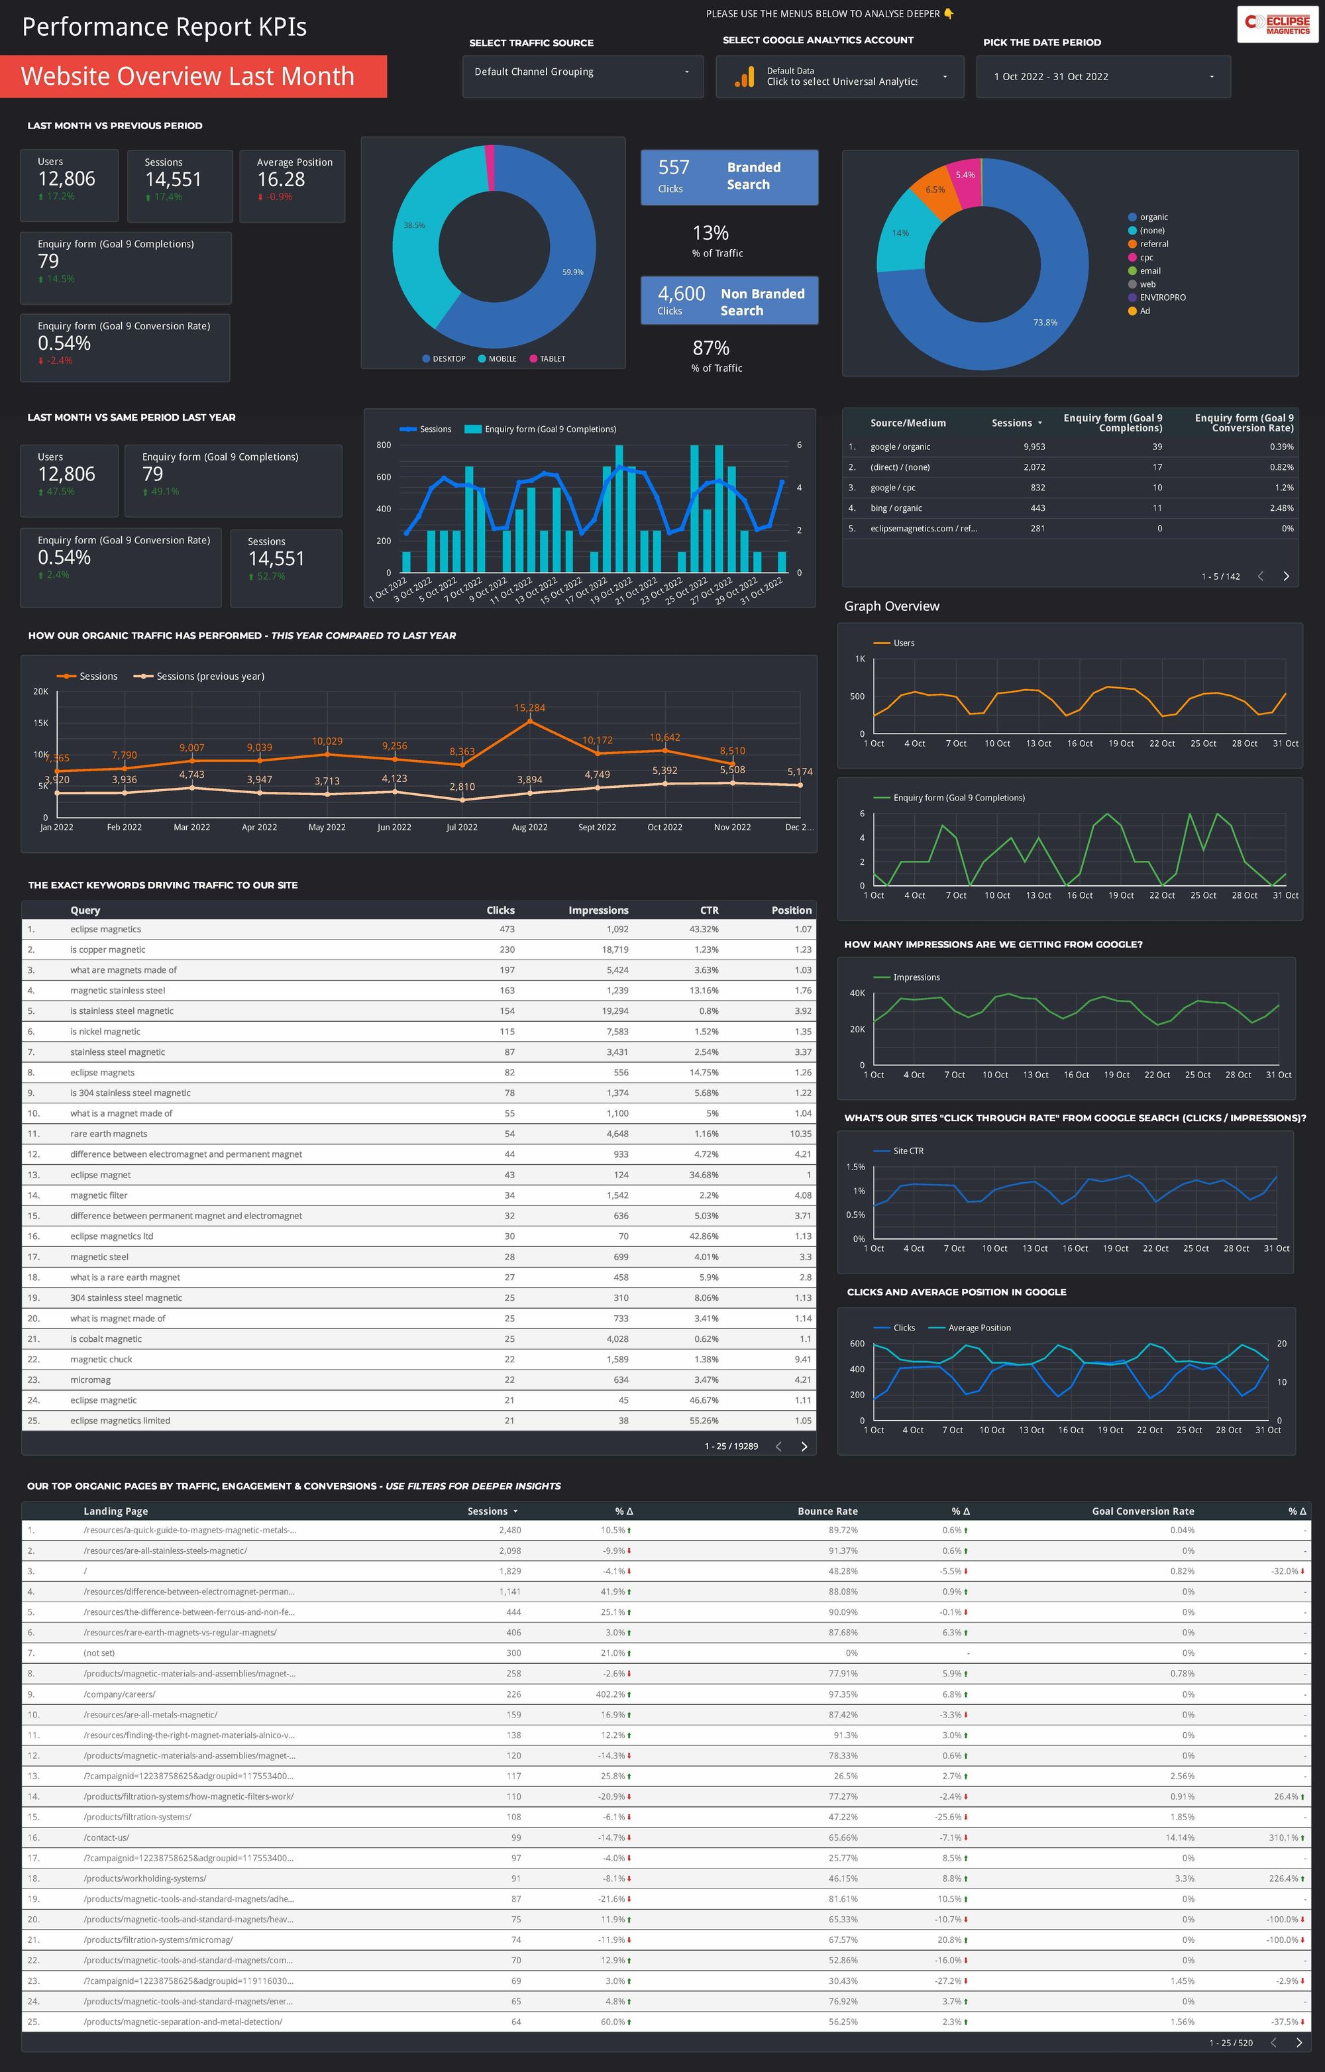The height and width of the screenshot is (2072, 1325).
Task: Select 'rare earth magnets' query row
Action: pos(419,1134)
